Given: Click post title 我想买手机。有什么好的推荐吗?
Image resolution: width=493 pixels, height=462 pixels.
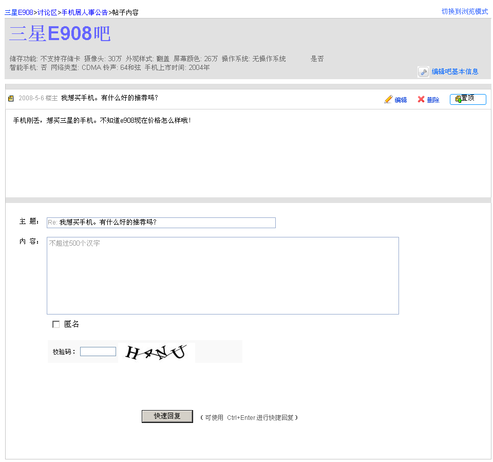Looking at the screenshot, I should (x=109, y=98).
